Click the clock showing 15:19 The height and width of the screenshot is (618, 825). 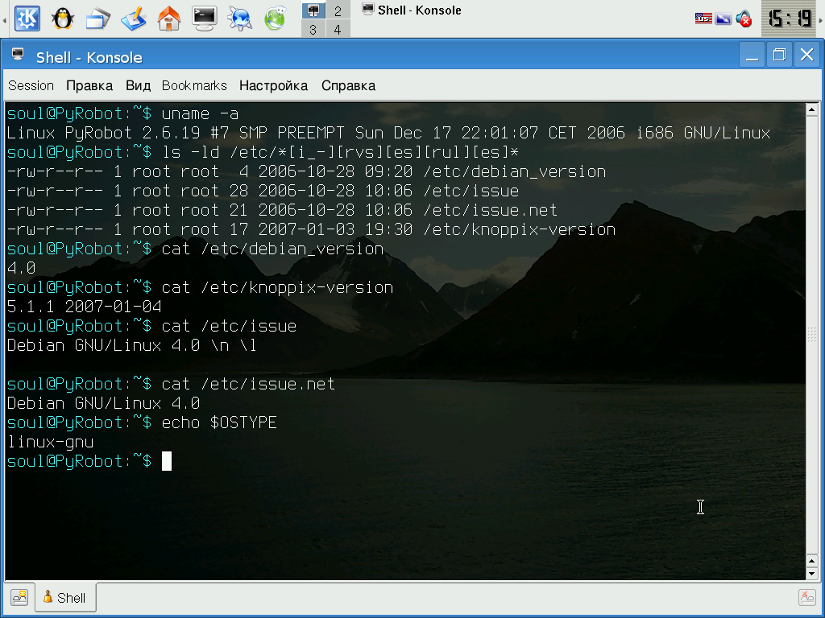788,19
